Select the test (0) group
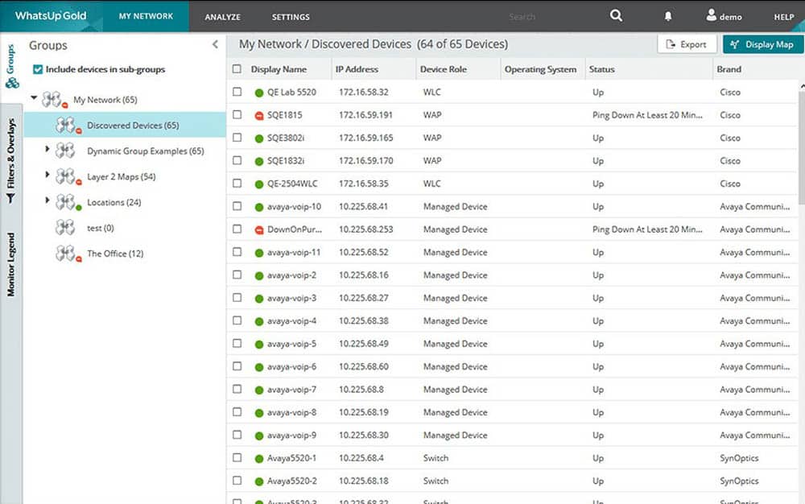The height and width of the screenshot is (504, 805). [x=101, y=228]
